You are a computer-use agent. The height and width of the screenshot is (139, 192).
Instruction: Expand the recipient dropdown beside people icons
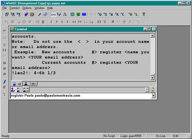point(147,90)
